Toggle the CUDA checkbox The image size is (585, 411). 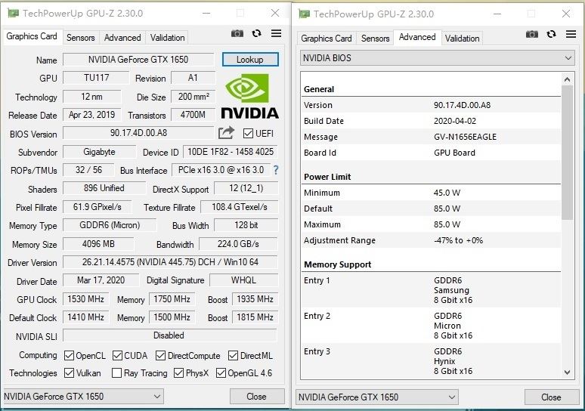tap(117, 355)
